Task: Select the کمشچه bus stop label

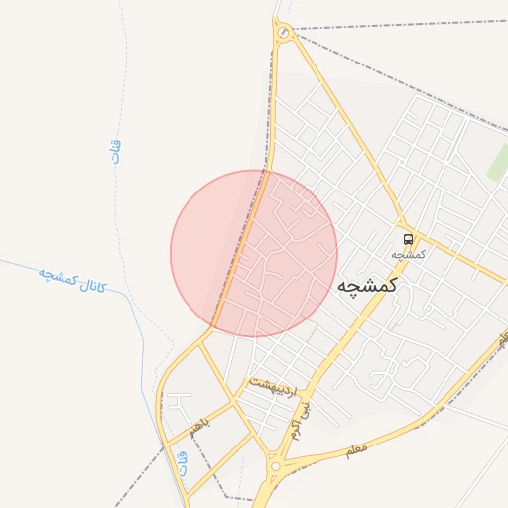Action: pyautogui.click(x=408, y=255)
